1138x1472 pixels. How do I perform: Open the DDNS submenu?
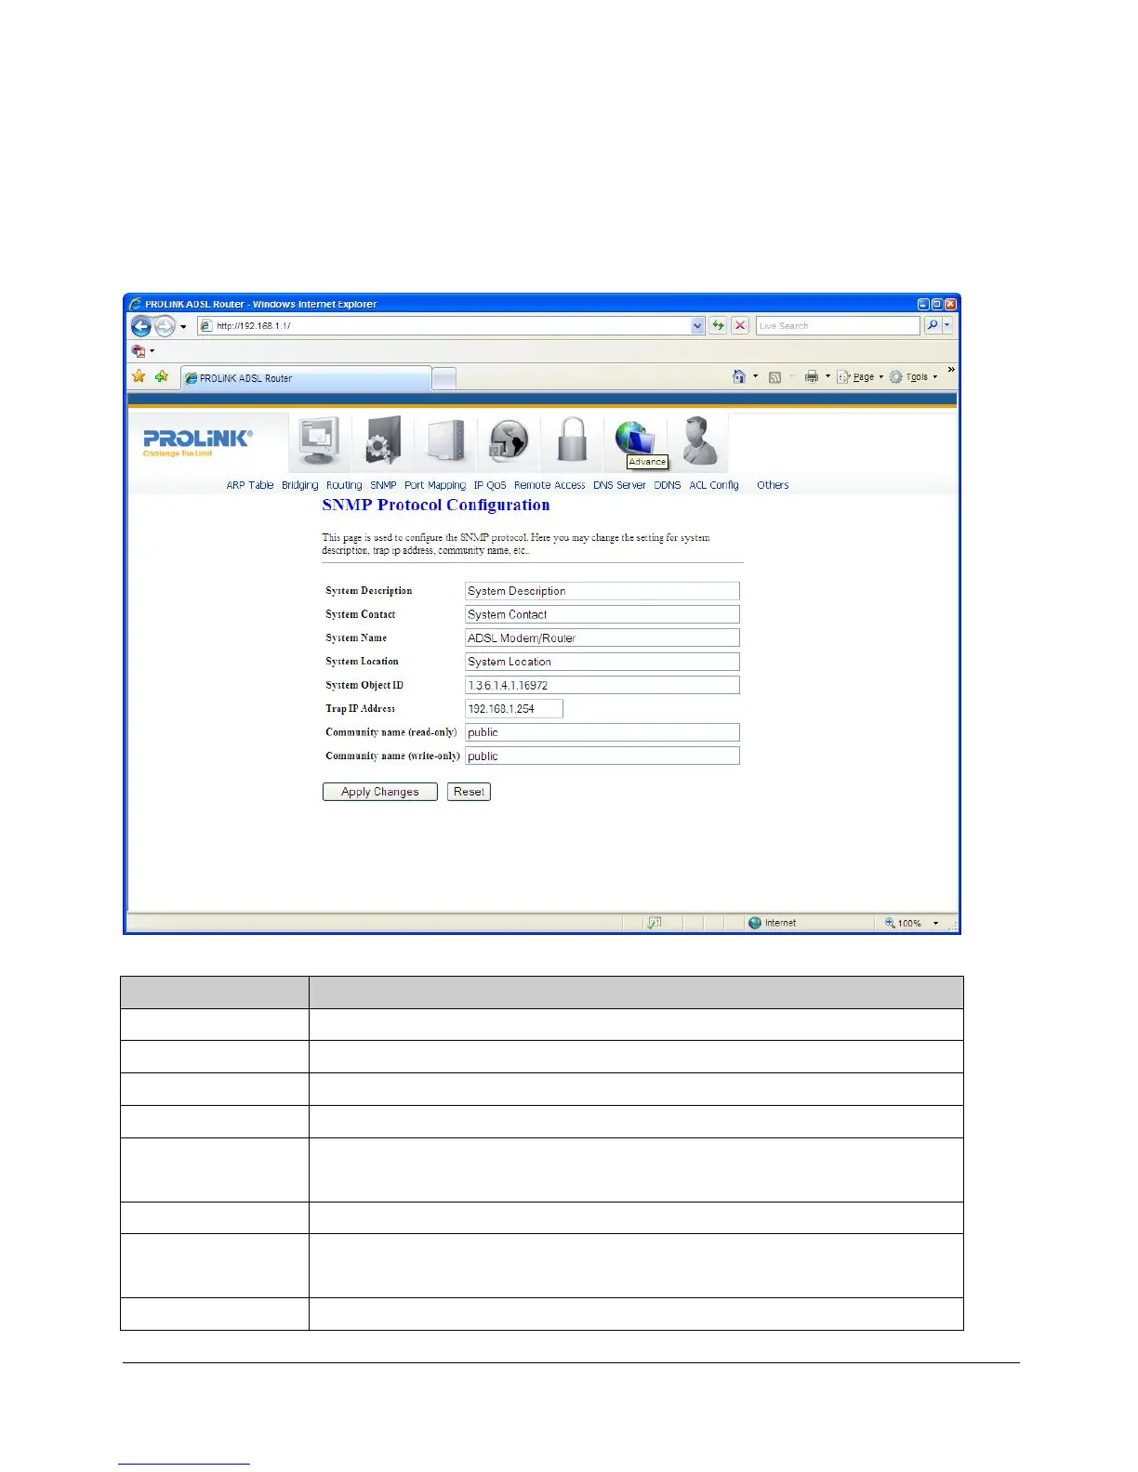coord(668,485)
